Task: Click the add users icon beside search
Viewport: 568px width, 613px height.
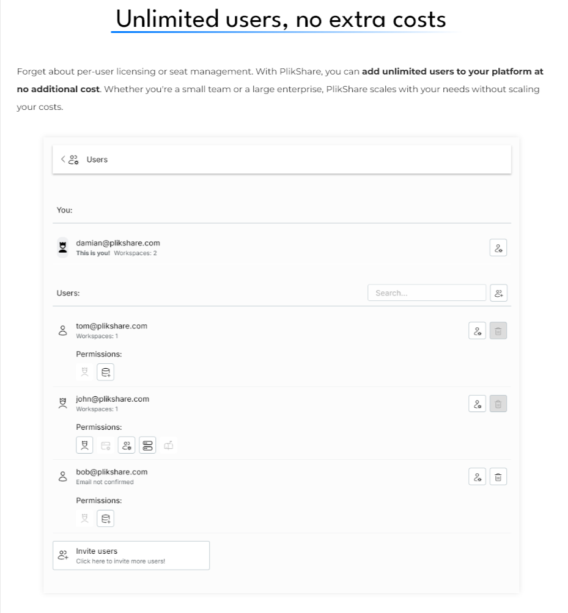Action: pos(498,293)
